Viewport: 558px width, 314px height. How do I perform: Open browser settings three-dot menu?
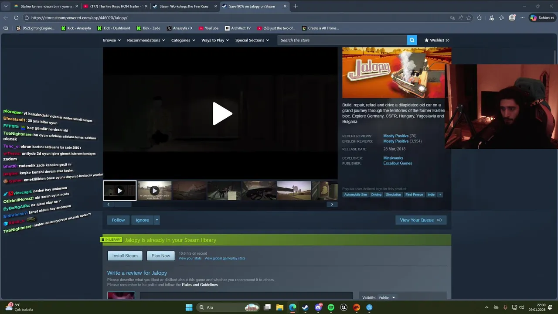point(522,18)
